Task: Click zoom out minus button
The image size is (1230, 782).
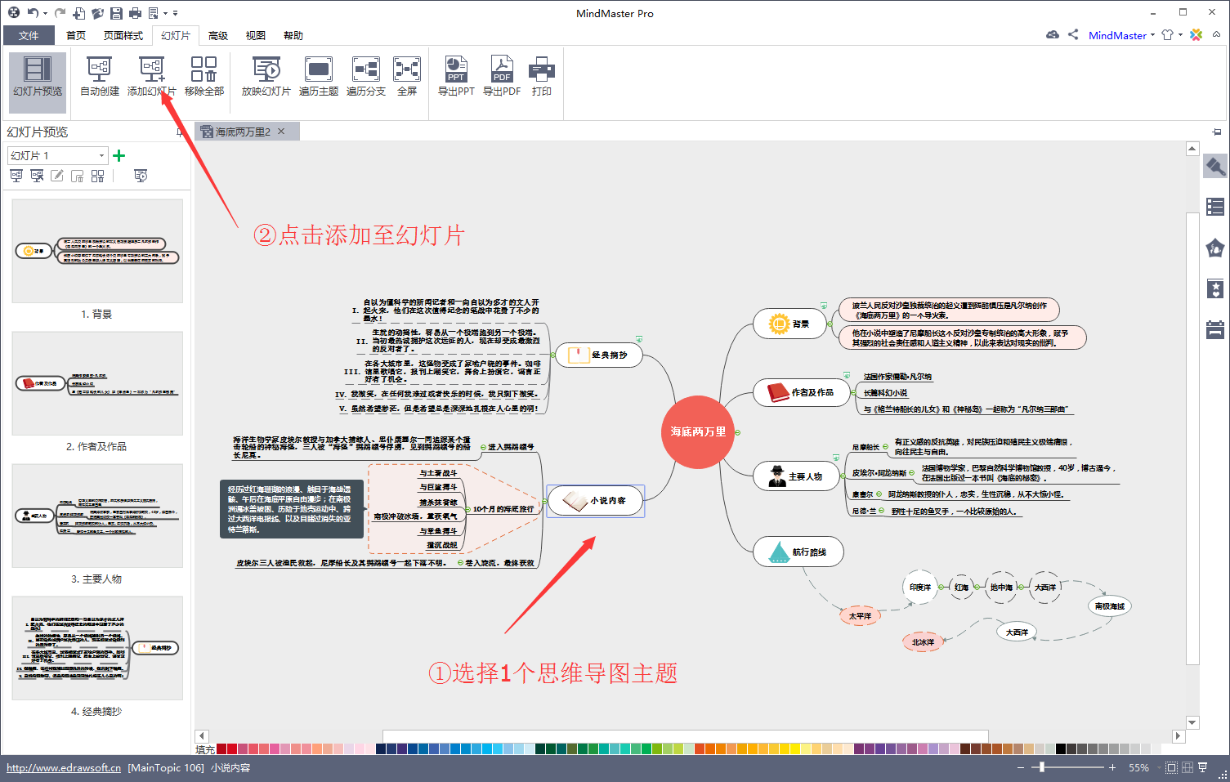Action: [x=1020, y=768]
